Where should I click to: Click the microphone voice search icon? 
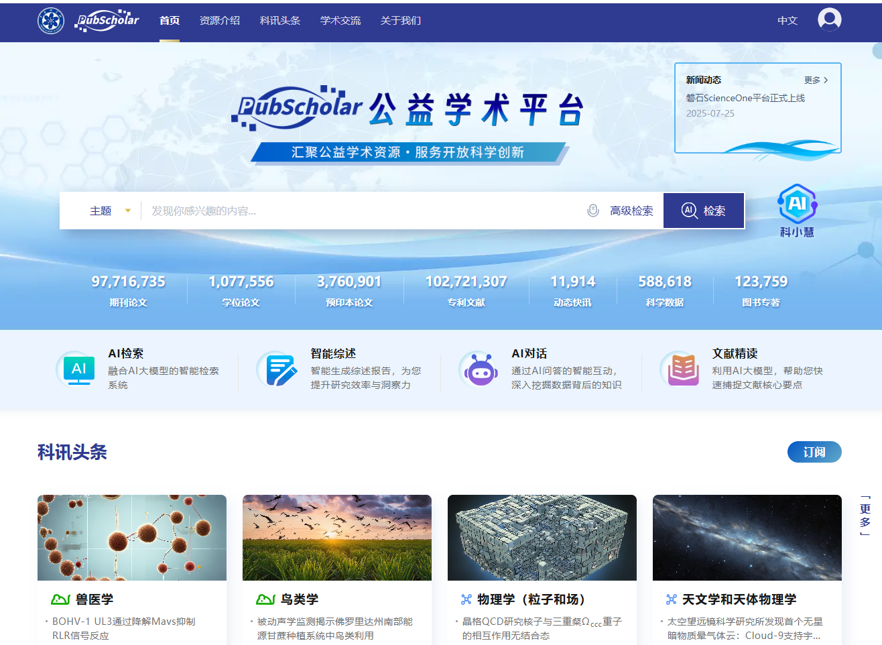pos(592,211)
